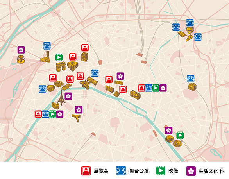Select the green video marker in the southeast
The image size is (229, 179).
click(x=180, y=135)
